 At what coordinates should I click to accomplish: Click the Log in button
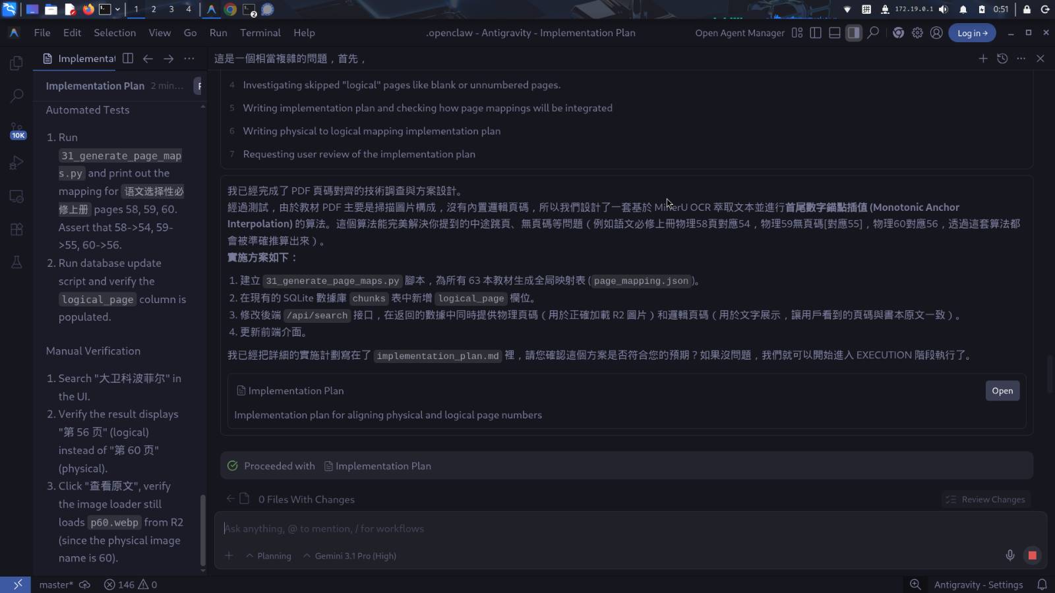tap(972, 33)
